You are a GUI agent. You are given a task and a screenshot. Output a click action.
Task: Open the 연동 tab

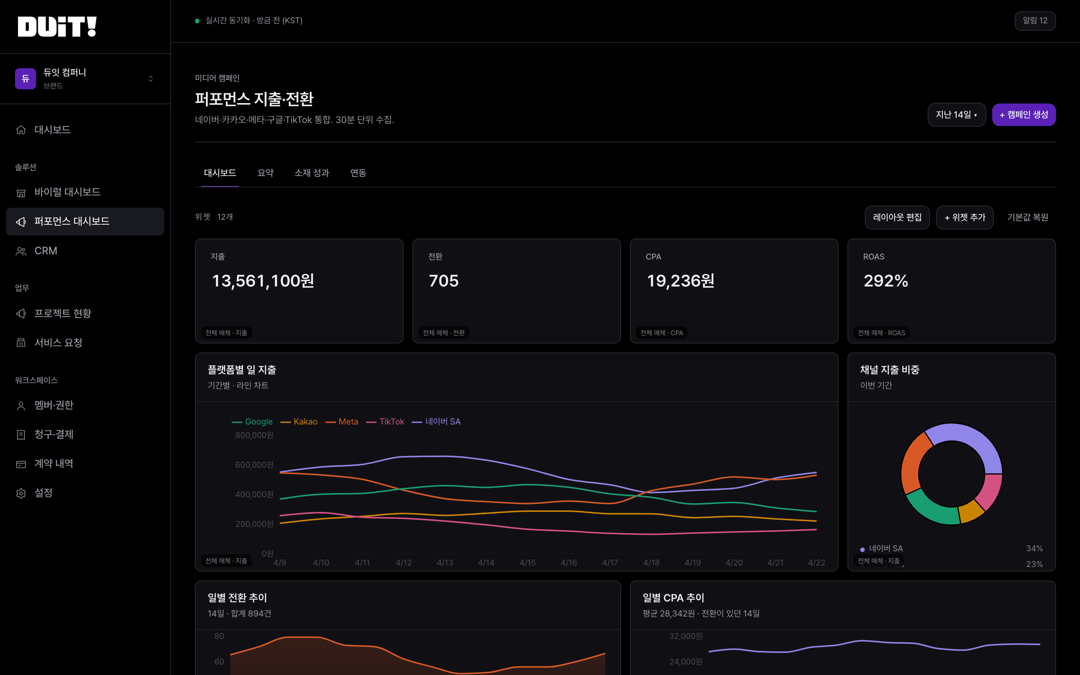(358, 173)
